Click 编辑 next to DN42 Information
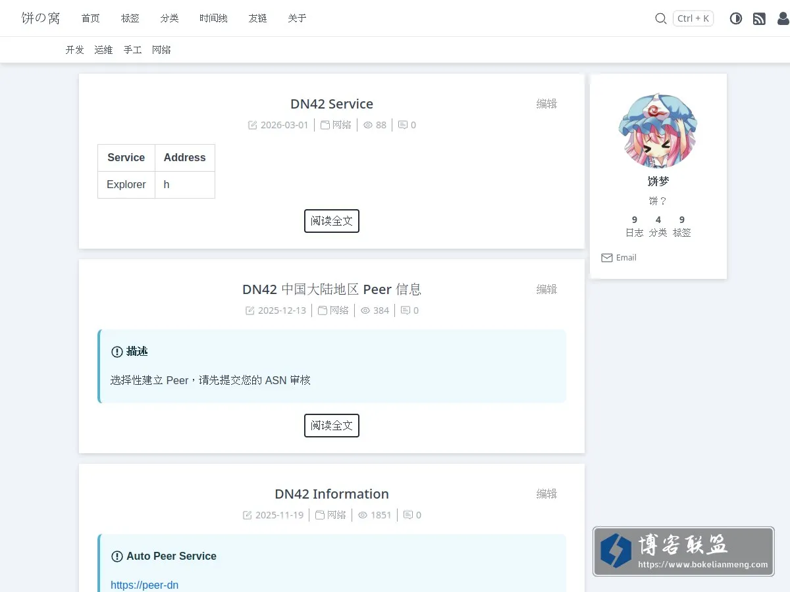The image size is (790, 592). 546,494
